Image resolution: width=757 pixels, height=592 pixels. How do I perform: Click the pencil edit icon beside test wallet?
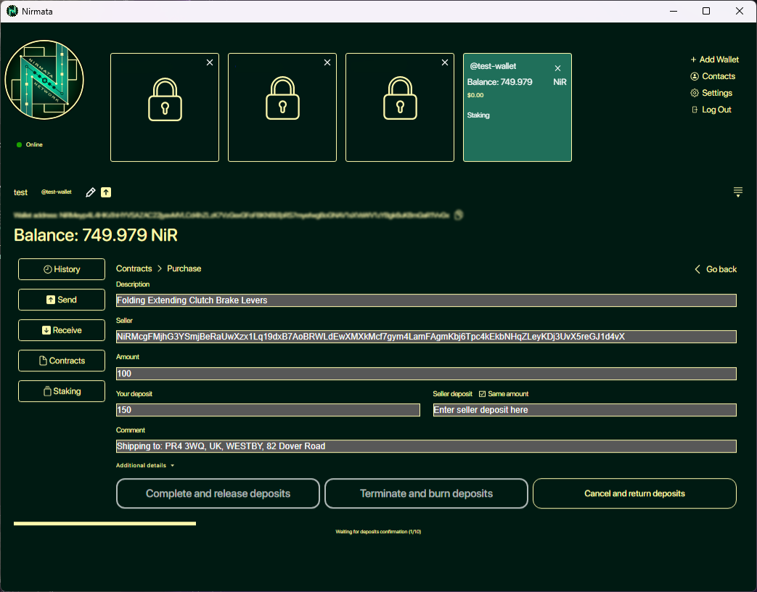click(x=91, y=192)
